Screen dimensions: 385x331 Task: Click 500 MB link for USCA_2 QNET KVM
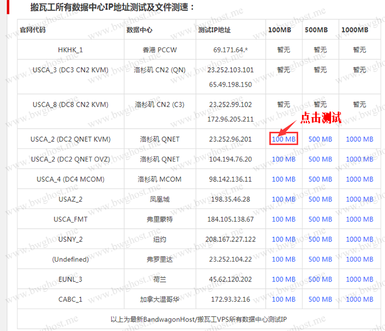pyautogui.click(x=320, y=139)
